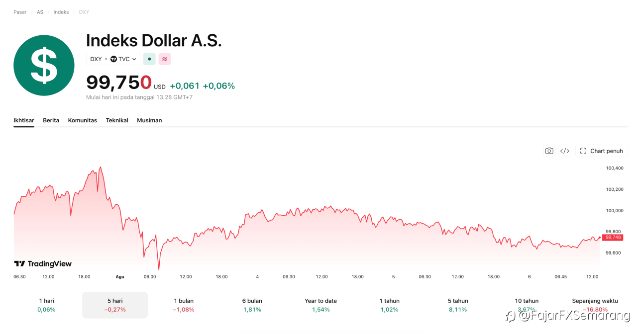This screenshot has width=637, height=333.
Task: Follow the Indeks breadcrumb link
Action: pyautogui.click(x=61, y=12)
